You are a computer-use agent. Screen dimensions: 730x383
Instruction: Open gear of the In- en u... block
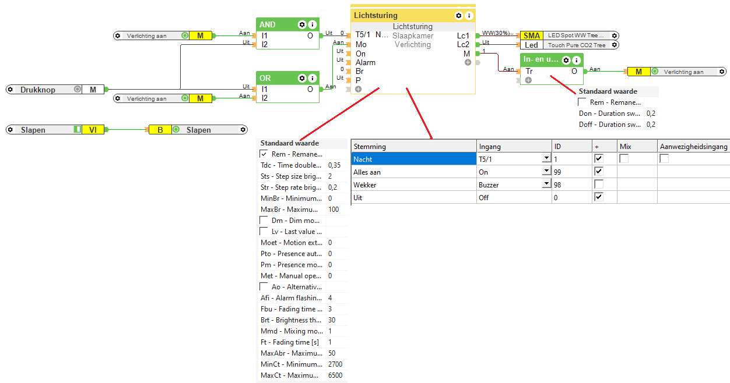(566, 60)
